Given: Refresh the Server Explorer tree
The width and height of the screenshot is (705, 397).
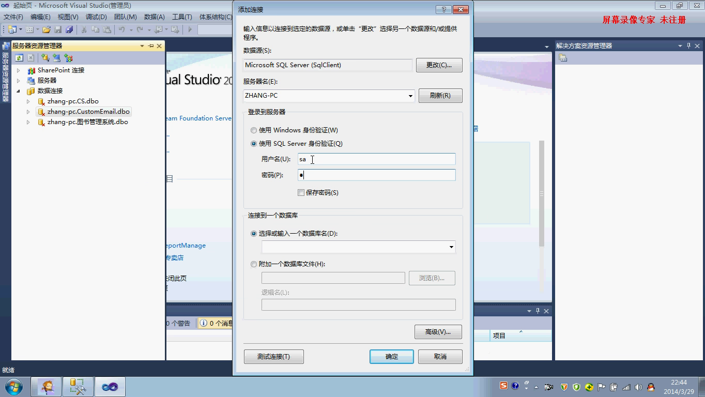Looking at the screenshot, I should [19, 58].
